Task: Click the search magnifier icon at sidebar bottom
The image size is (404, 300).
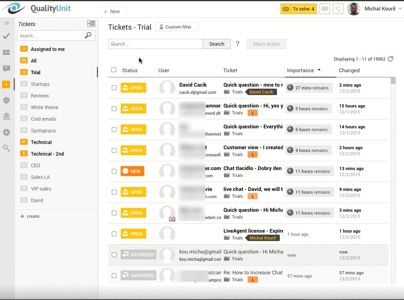Action: 6,148
